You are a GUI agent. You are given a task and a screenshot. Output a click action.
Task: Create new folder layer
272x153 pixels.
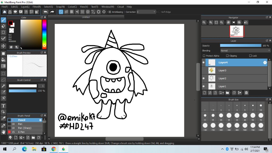click(x=227, y=93)
